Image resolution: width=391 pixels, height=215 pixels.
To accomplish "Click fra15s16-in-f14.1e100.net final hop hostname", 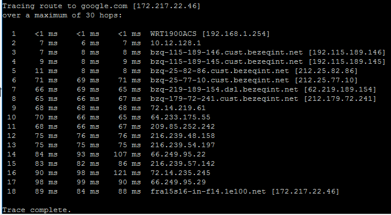I will [208, 191].
